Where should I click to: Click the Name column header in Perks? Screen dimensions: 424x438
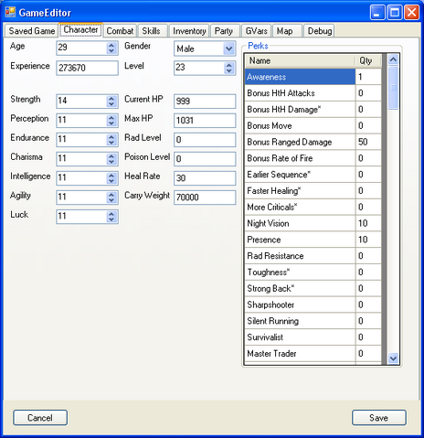click(300, 60)
